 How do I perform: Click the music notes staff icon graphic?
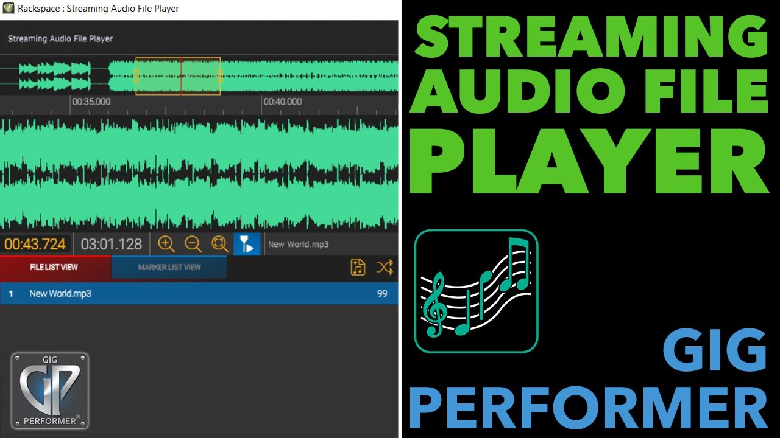(x=477, y=291)
